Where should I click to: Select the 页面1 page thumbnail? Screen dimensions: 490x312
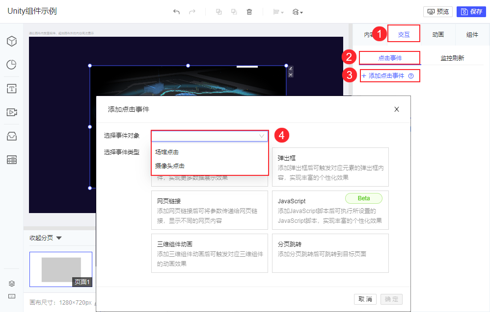(60, 269)
